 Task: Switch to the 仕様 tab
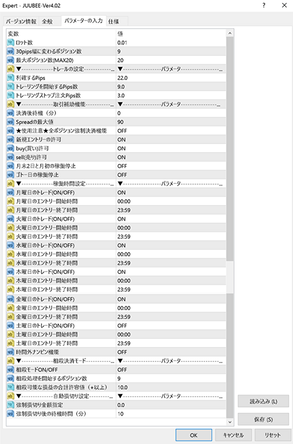click(114, 22)
